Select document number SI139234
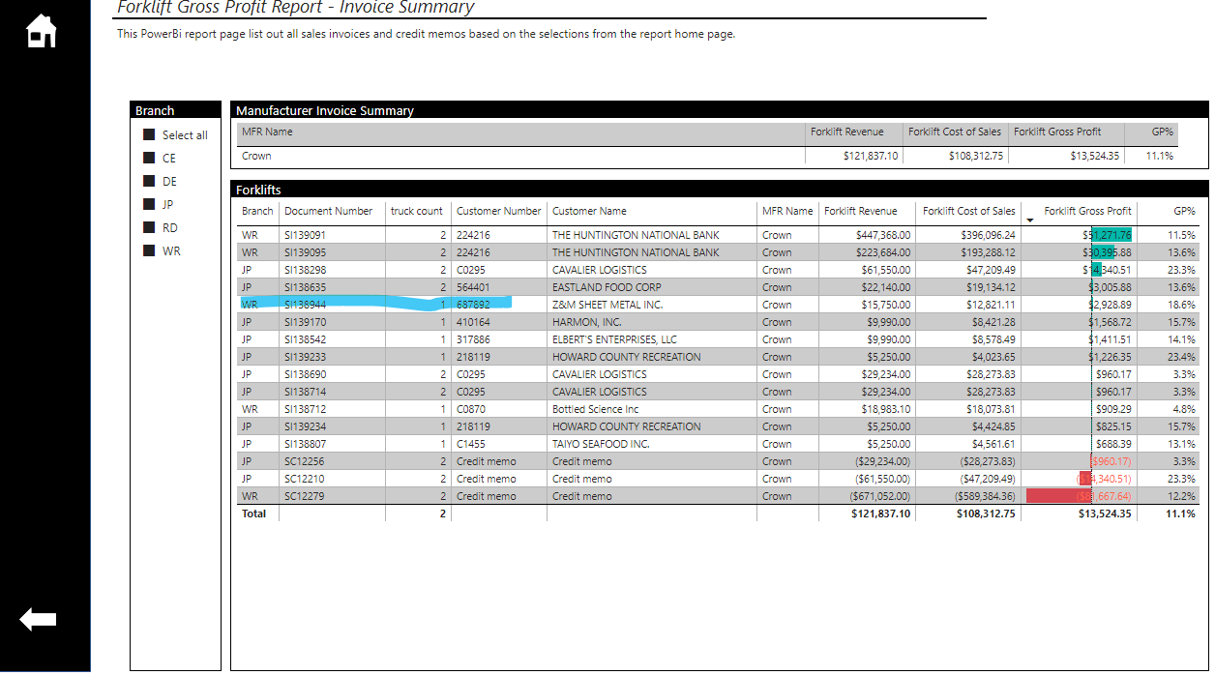Image resolution: width=1215 pixels, height=675 pixels. [x=305, y=426]
